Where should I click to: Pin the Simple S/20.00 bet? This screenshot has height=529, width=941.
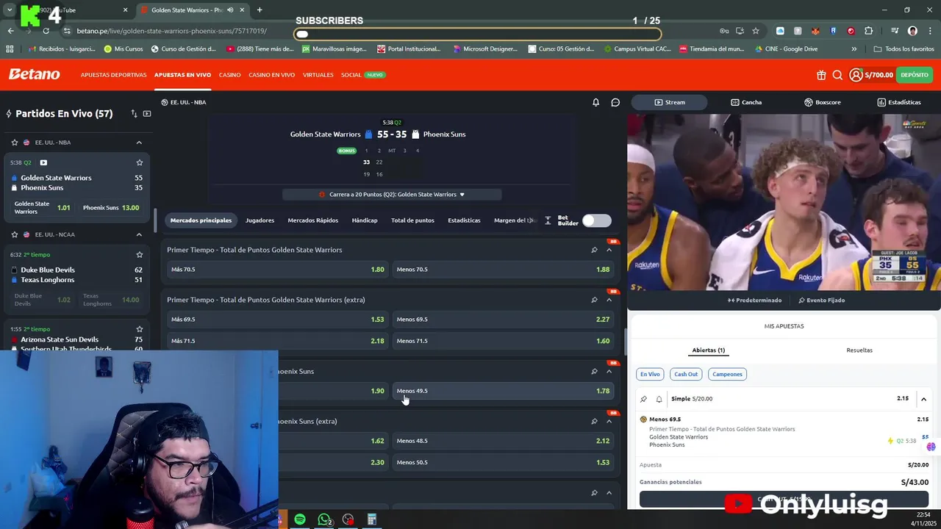point(643,399)
